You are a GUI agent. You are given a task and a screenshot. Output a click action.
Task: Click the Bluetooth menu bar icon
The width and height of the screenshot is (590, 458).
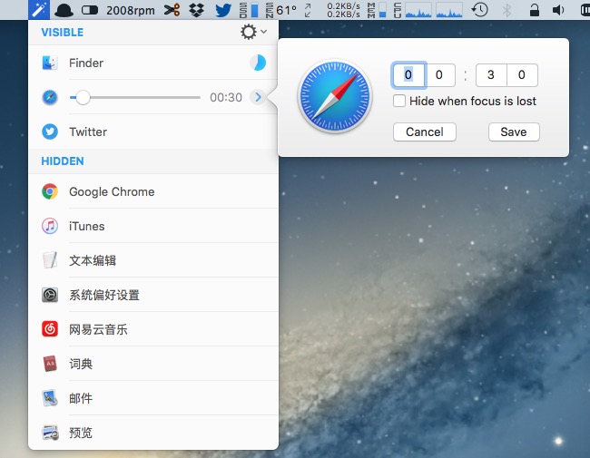coord(506,10)
